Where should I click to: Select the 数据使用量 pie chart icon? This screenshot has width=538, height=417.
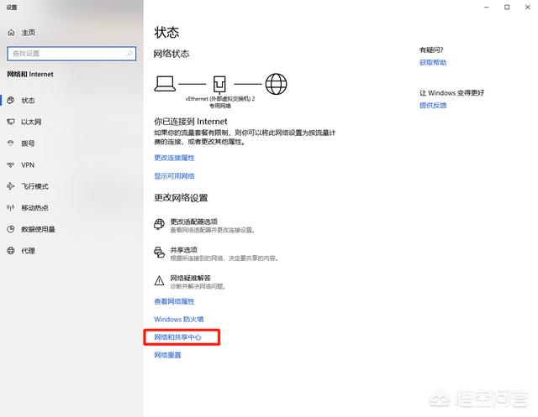pos(11,229)
